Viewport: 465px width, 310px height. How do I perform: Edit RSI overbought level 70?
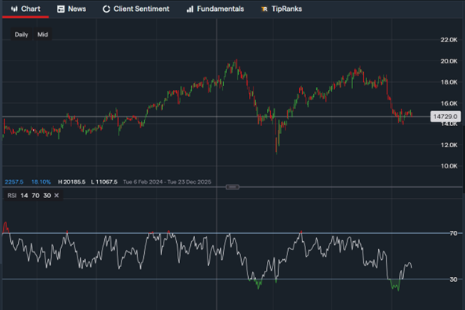point(35,196)
